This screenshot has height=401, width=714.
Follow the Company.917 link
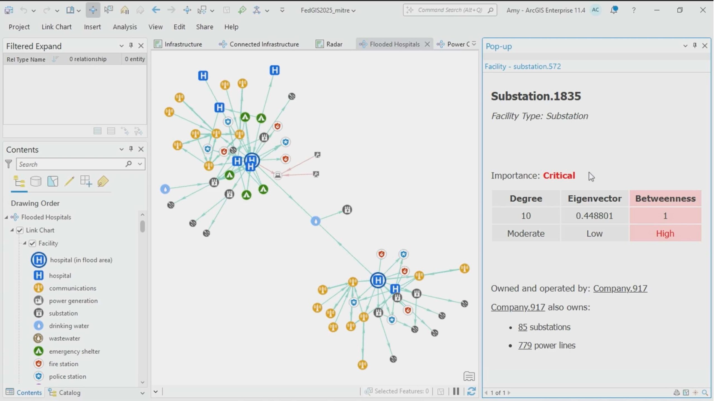(x=620, y=288)
